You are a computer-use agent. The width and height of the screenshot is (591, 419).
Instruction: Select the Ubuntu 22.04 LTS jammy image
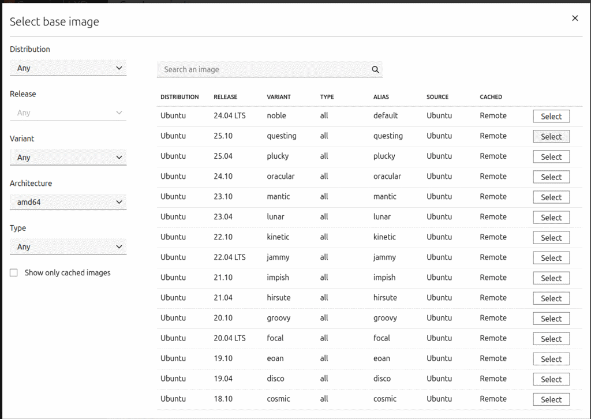[551, 258]
